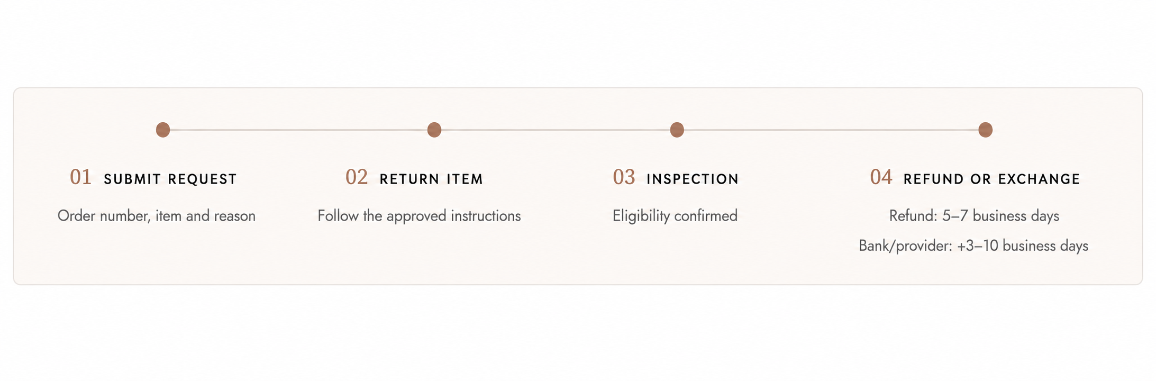Viewport: 1156px width, 381px height.
Task: Click the last timeline dot above Refund or Exchange
Action: click(x=986, y=130)
